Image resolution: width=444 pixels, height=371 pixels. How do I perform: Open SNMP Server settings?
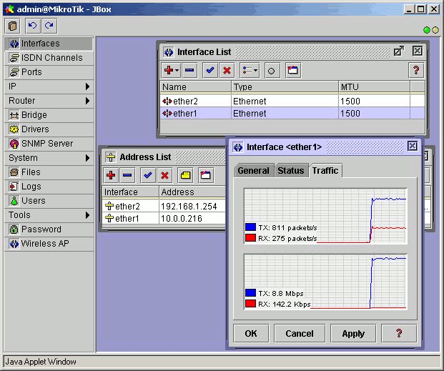[x=49, y=144]
